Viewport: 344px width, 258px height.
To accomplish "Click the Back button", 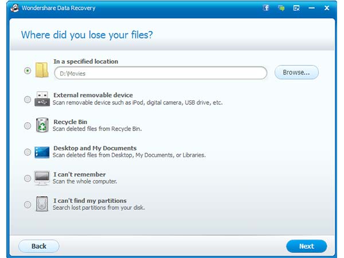I will pyautogui.click(x=39, y=246).
